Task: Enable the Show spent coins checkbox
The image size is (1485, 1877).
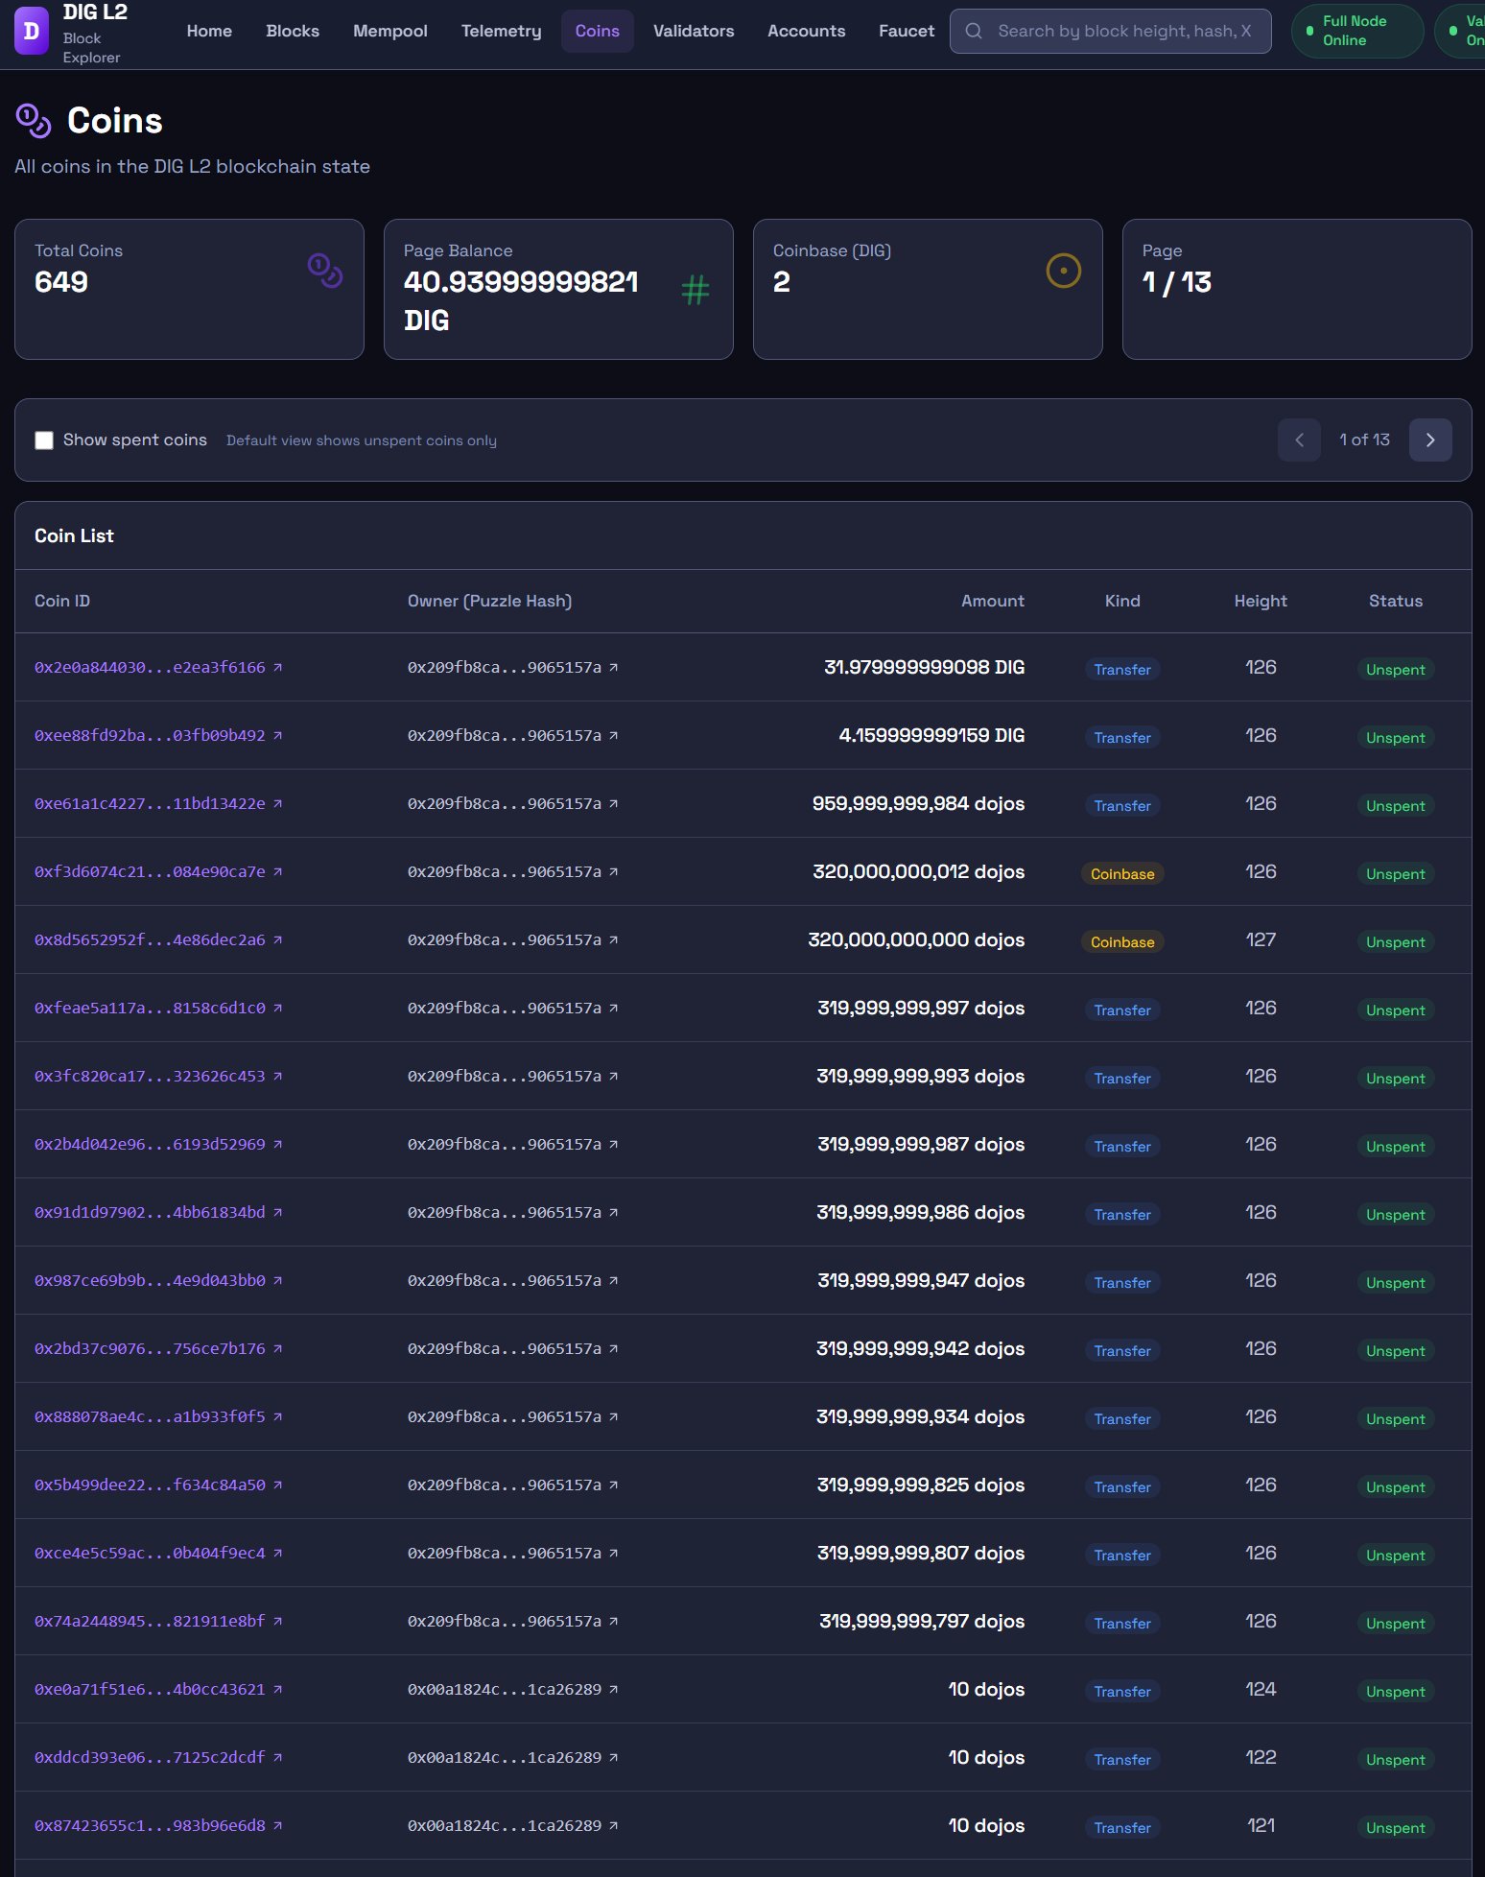Action: coord(44,440)
